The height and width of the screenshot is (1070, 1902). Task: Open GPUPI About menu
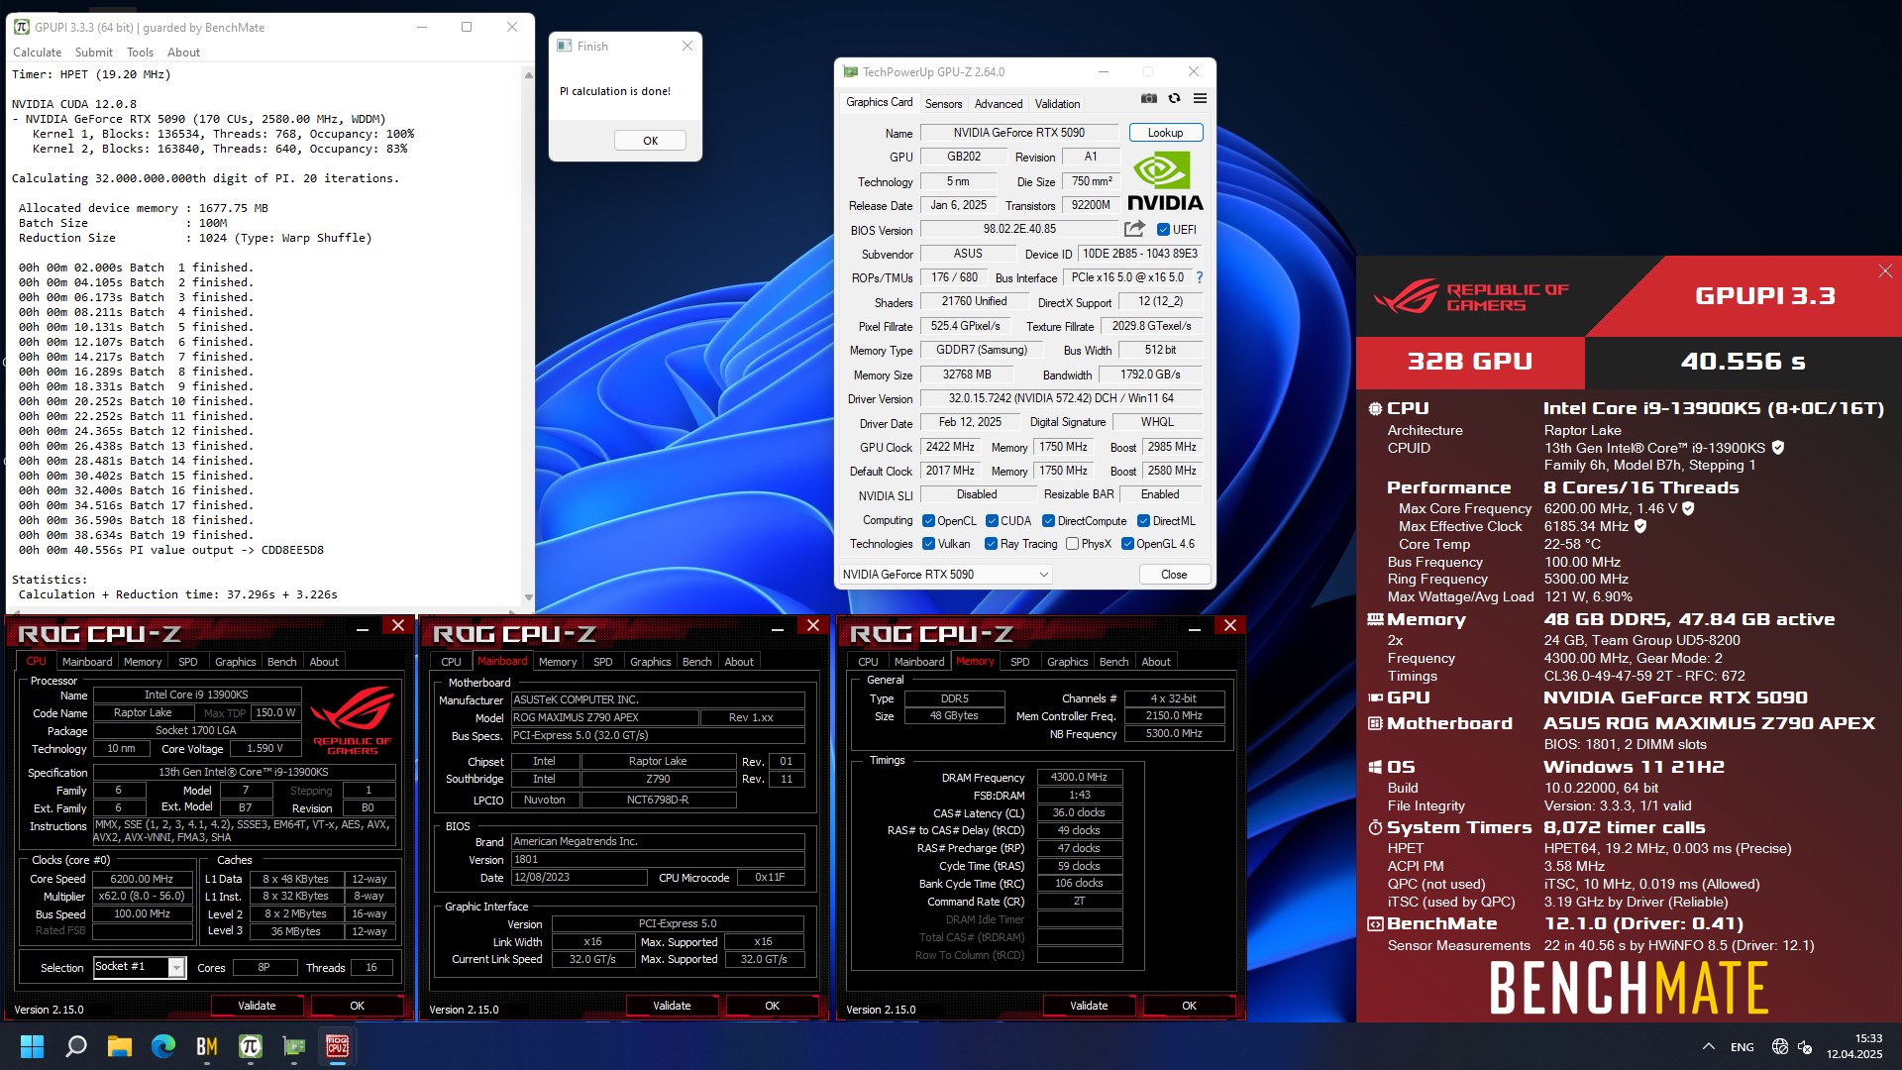pos(183,53)
